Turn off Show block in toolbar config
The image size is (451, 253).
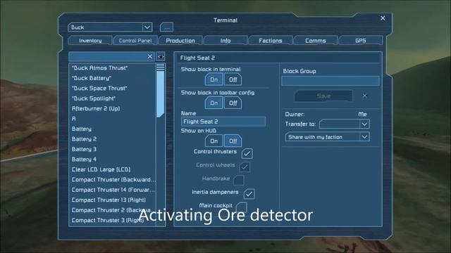point(233,103)
